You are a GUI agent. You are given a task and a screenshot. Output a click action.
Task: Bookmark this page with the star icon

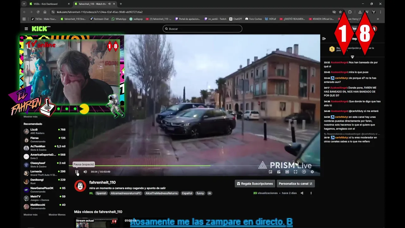pyautogui.click(x=340, y=12)
